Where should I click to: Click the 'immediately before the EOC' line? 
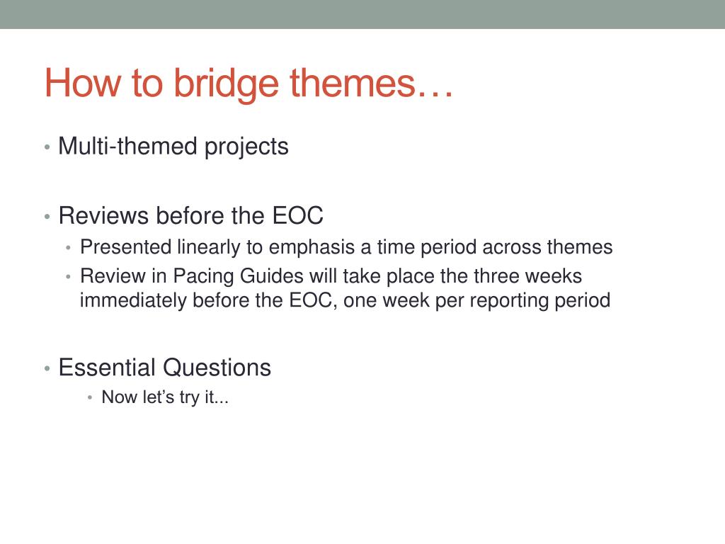click(346, 300)
